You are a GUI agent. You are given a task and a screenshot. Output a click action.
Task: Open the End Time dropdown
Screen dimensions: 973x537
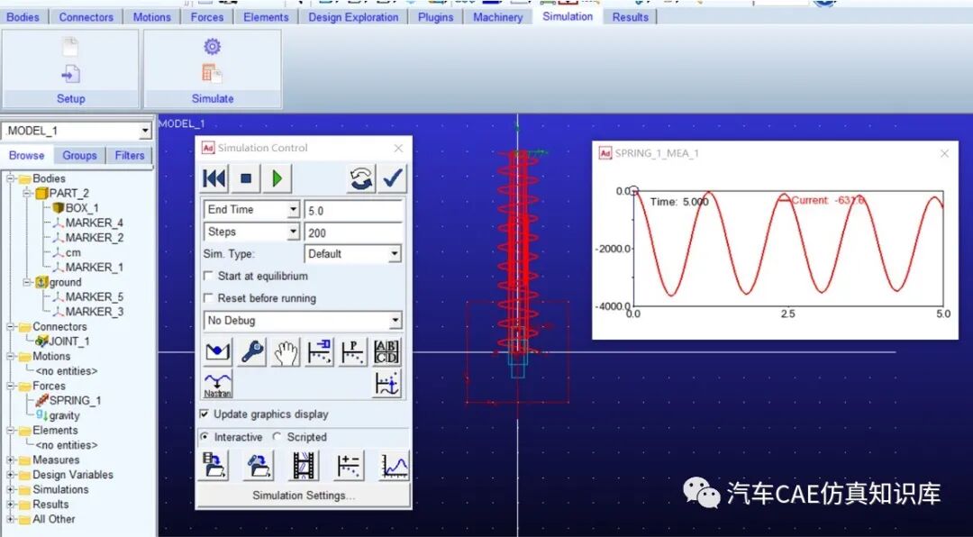click(x=294, y=210)
